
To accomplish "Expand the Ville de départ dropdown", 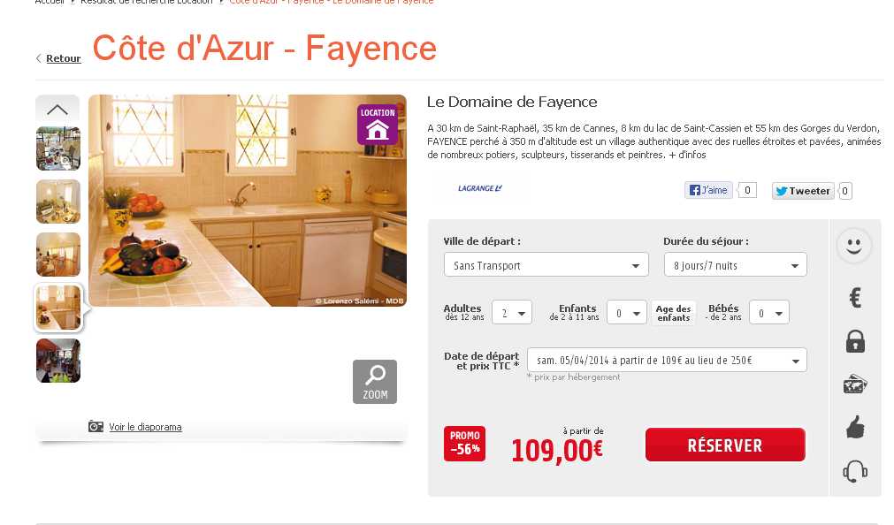I will click(x=546, y=265).
